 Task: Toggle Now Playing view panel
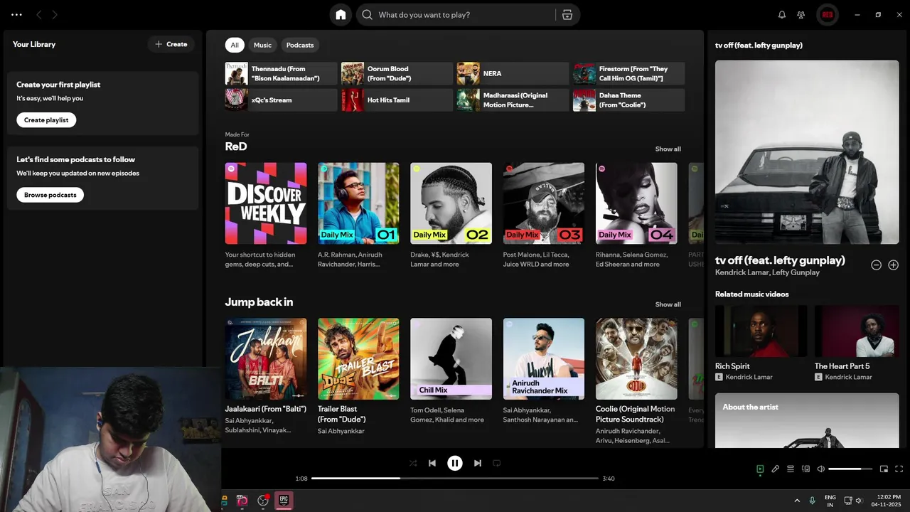coord(760,469)
